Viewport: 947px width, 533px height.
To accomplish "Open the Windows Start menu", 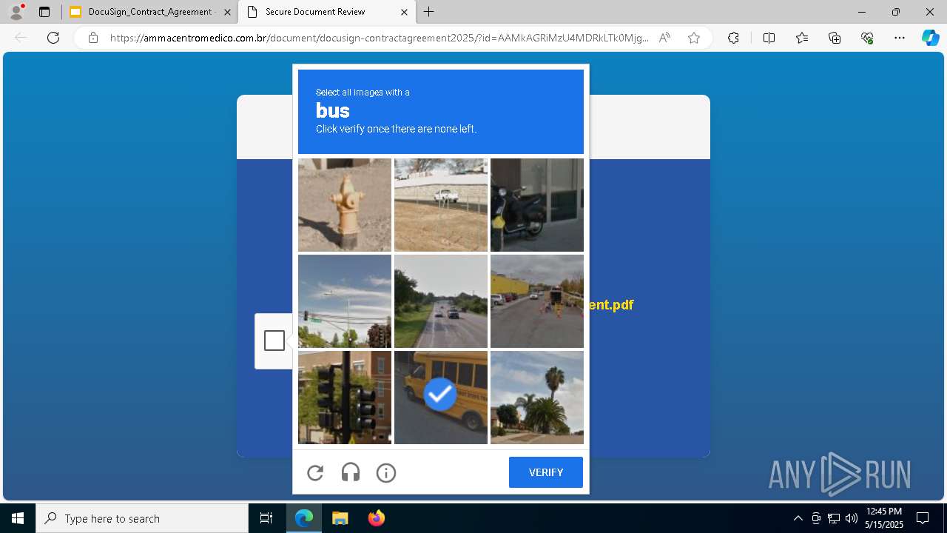I will click(x=18, y=518).
